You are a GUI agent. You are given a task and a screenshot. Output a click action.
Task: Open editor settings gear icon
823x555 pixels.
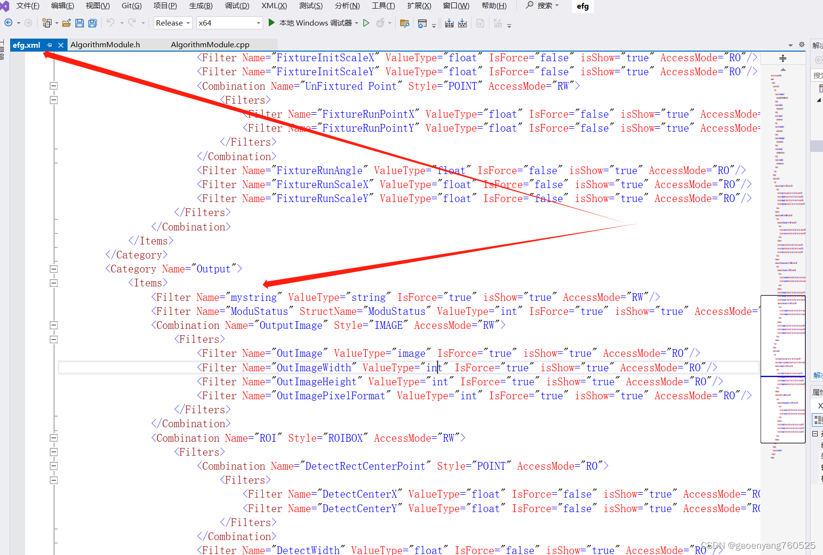tap(802, 44)
